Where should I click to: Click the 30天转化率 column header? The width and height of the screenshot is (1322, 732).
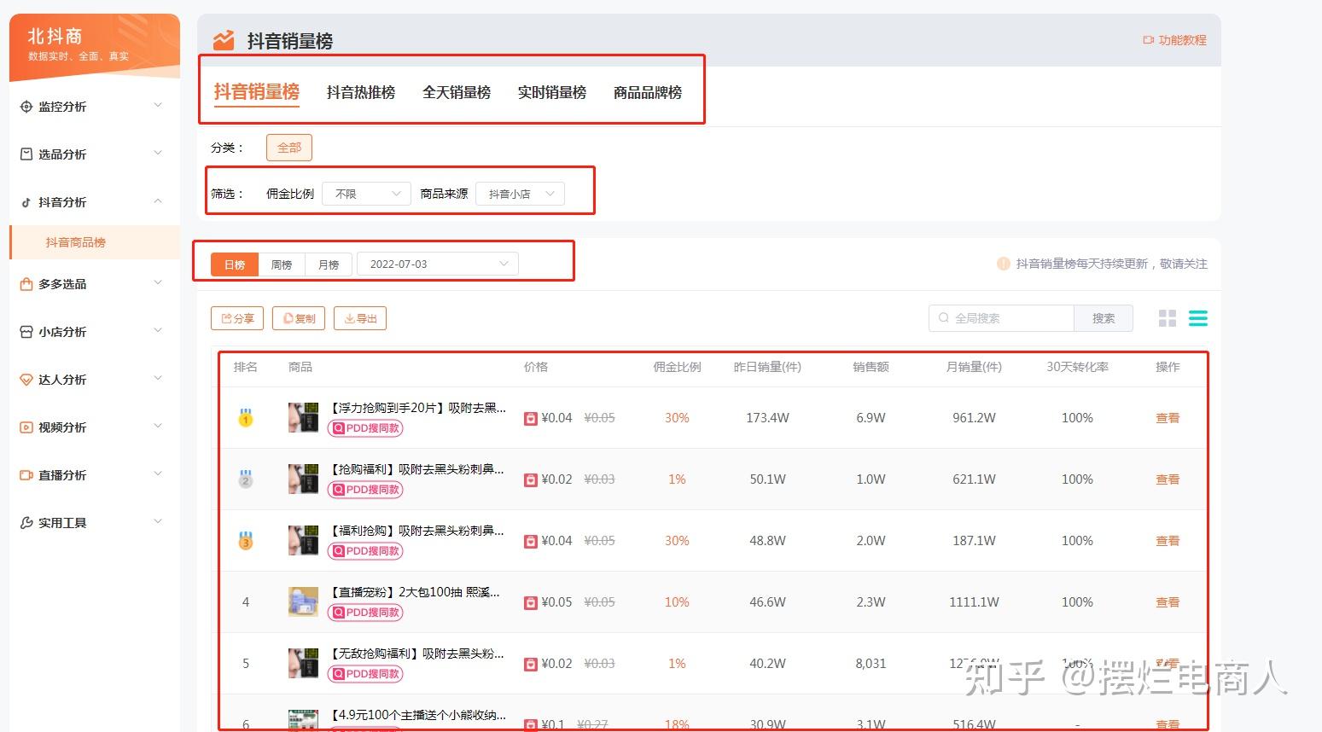coord(1077,367)
